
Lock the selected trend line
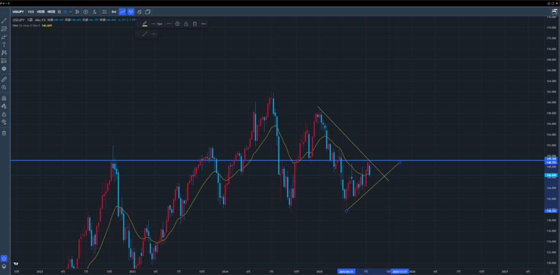click(x=186, y=24)
